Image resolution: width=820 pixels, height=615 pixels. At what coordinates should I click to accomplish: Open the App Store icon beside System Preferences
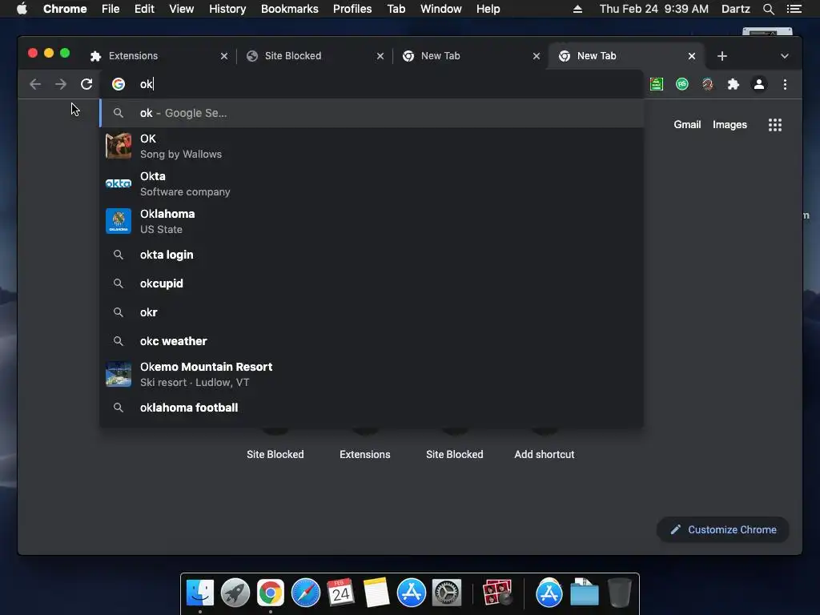tap(411, 593)
